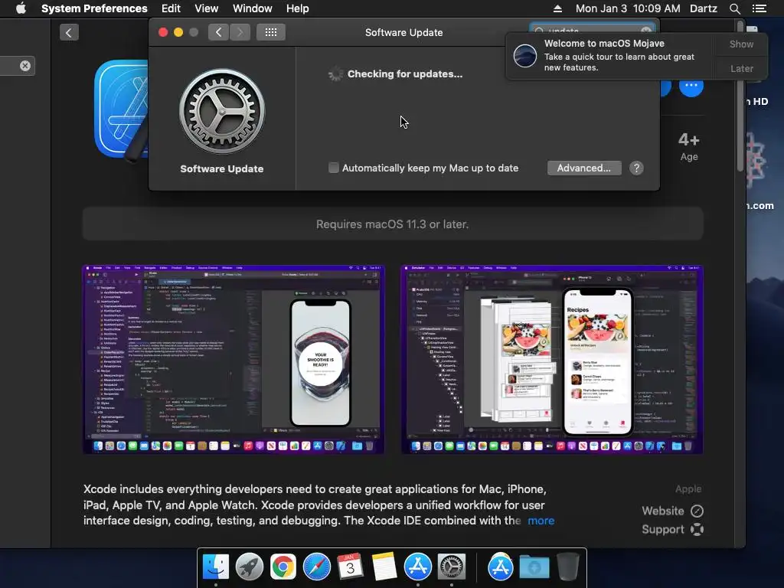Go forward in System Preferences window
Screen dimensions: 784x588
[x=240, y=32]
